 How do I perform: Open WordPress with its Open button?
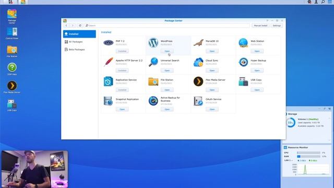(x=167, y=51)
